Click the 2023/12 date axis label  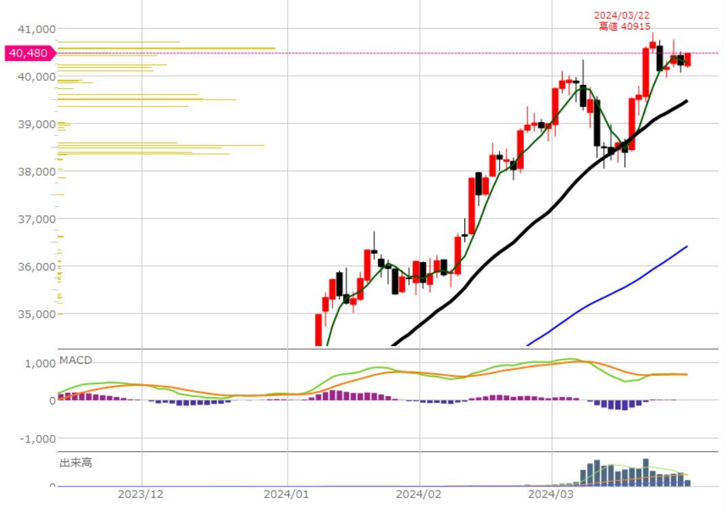(141, 494)
